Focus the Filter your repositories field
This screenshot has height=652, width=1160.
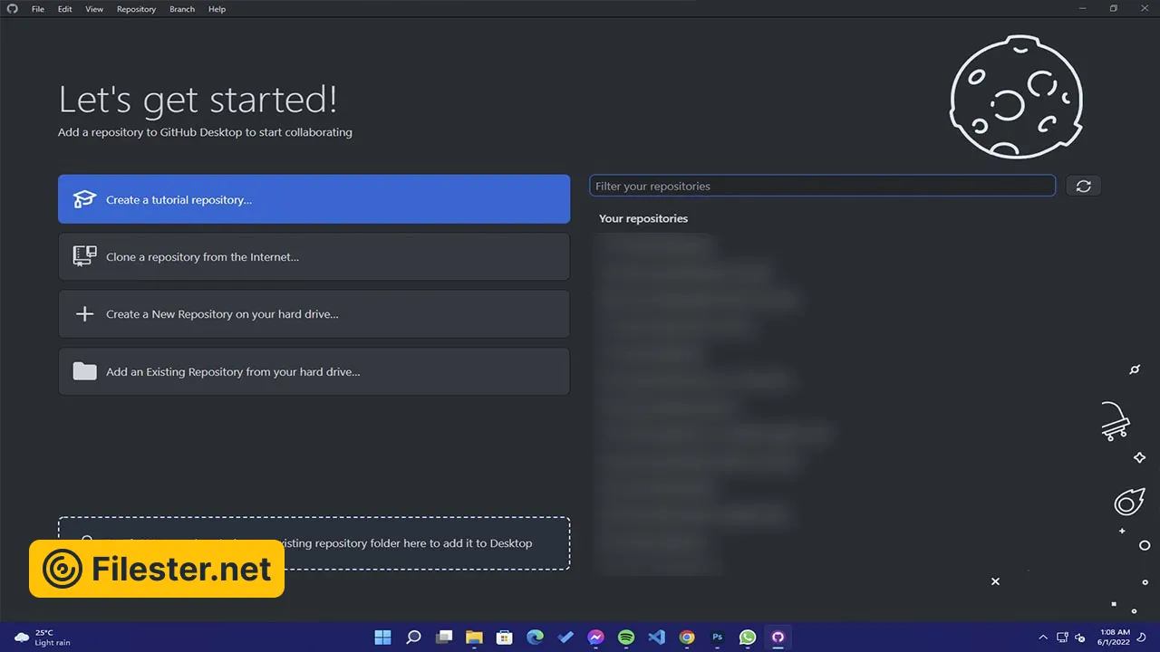point(822,186)
